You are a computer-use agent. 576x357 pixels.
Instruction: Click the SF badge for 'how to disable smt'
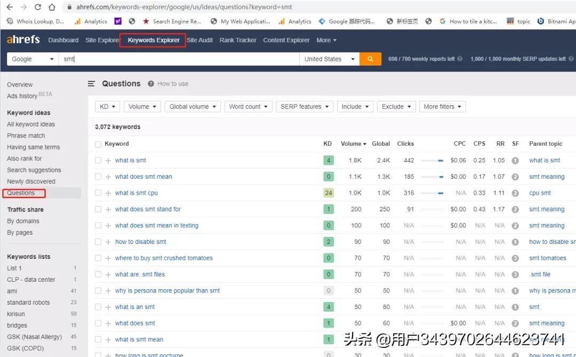(515, 242)
